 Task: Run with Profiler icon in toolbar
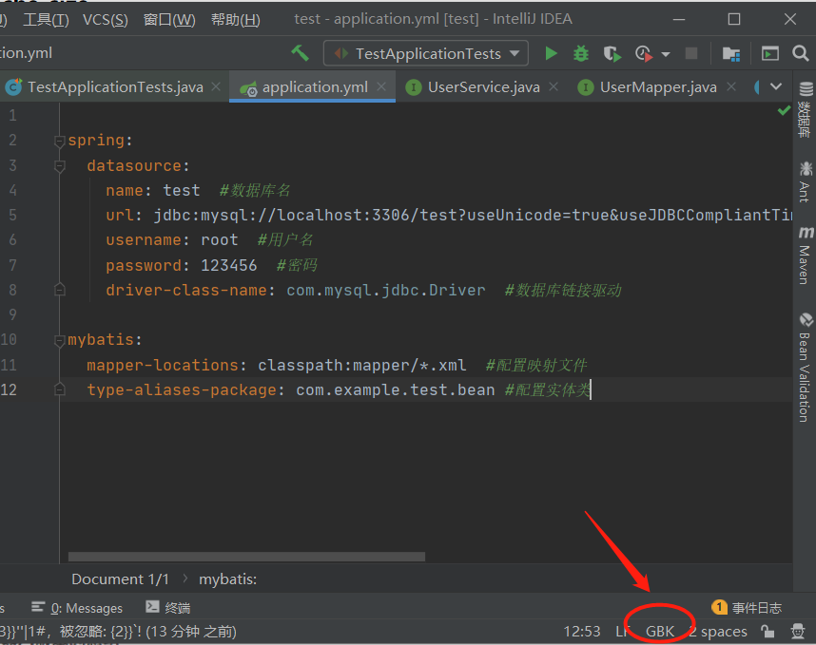(643, 53)
